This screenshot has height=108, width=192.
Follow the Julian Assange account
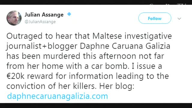click(x=155, y=18)
